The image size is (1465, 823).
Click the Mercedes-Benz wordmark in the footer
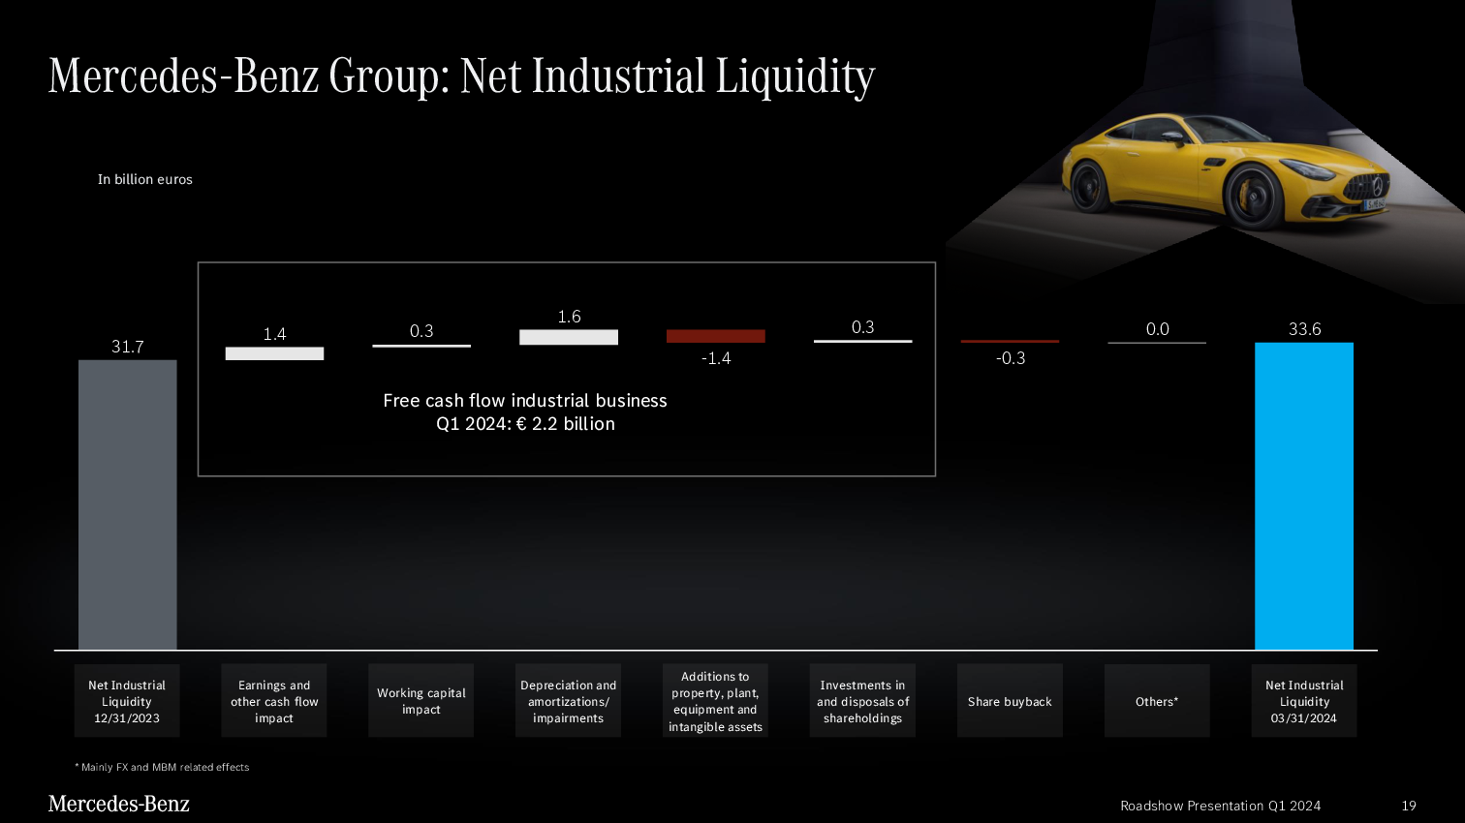click(x=119, y=804)
